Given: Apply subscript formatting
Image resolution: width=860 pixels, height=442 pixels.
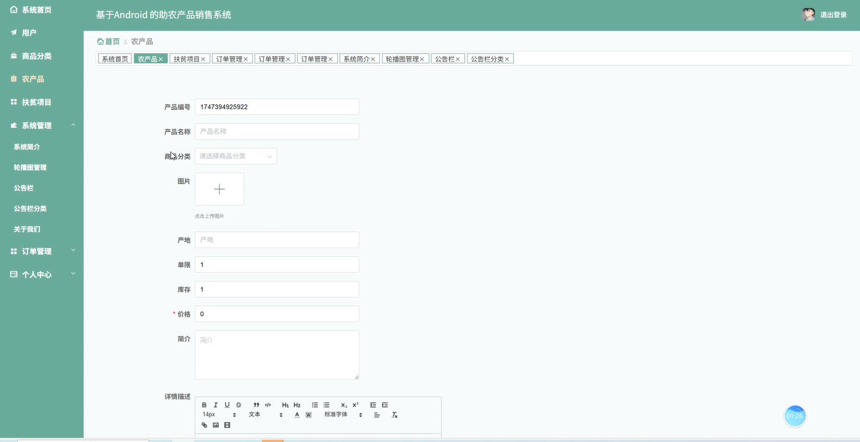Looking at the screenshot, I should point(344,405).
